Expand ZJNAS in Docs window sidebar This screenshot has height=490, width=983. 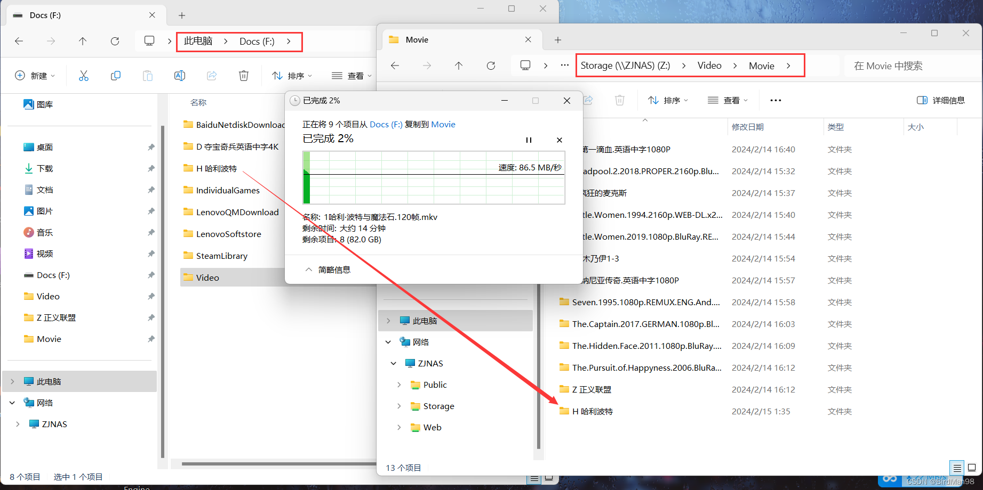pyautogui.click(x=18, y=424)
